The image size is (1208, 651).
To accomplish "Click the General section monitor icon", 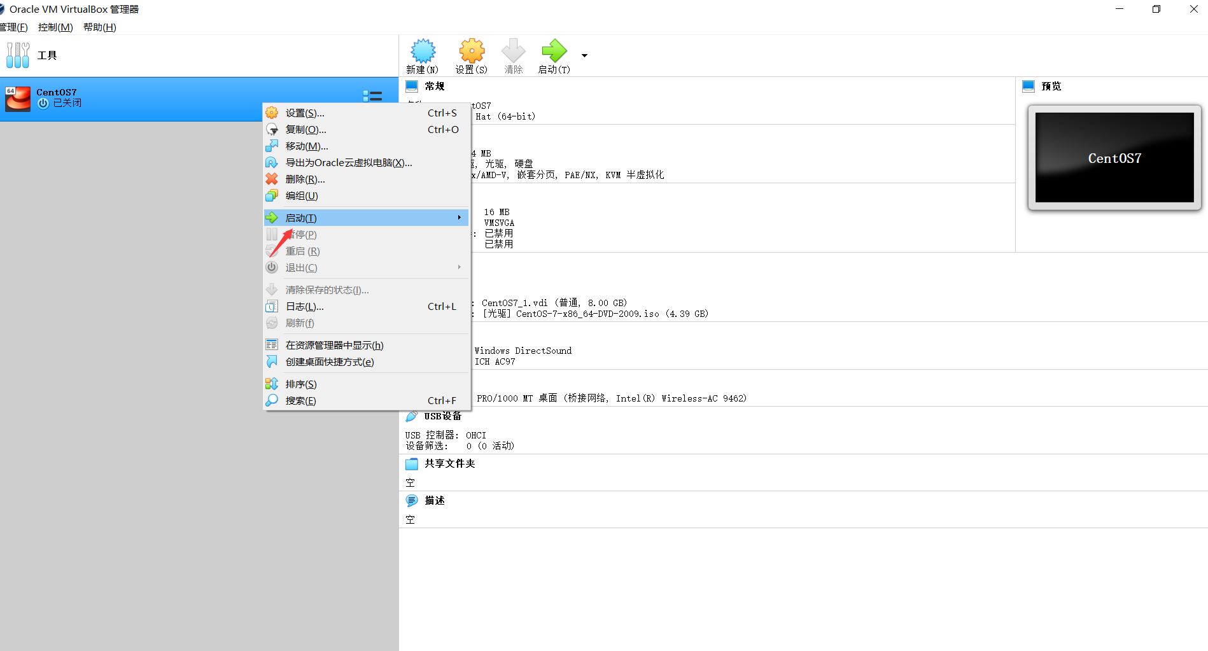I will (x=412, y=86).
